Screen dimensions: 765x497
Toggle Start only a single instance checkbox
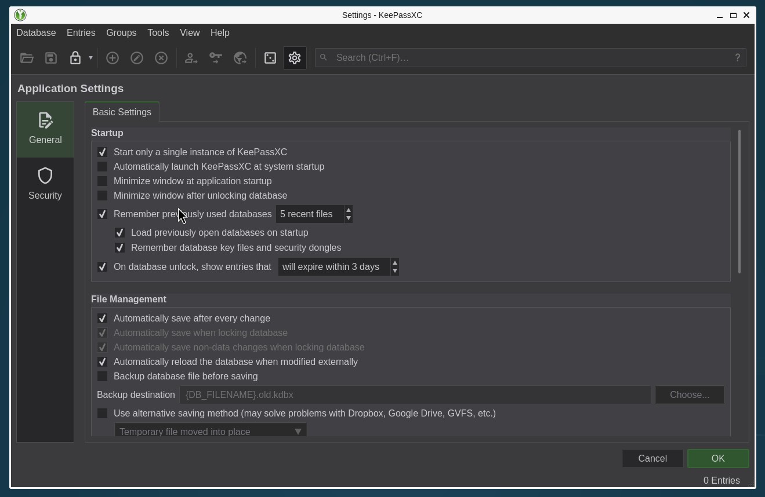pos(102,152)
